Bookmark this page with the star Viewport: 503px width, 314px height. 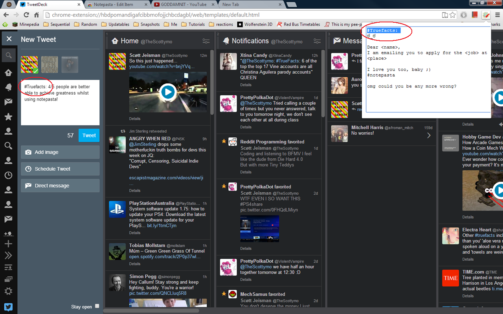(x=453, y=15)
